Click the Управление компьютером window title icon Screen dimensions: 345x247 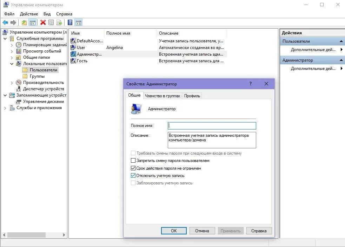coord(6,5)
